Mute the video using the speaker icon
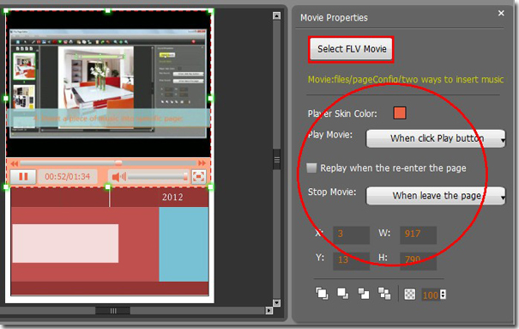 [x=118, y=177]
